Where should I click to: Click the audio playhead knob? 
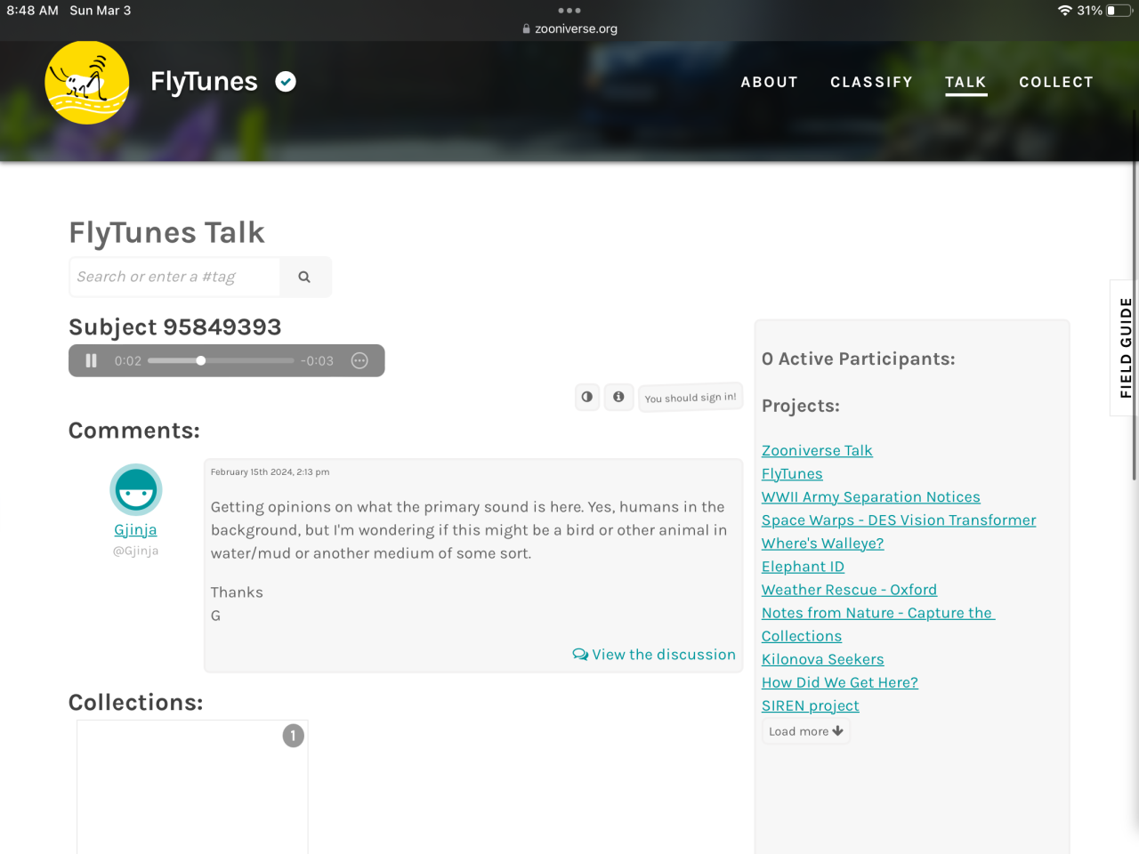point(201,360)
